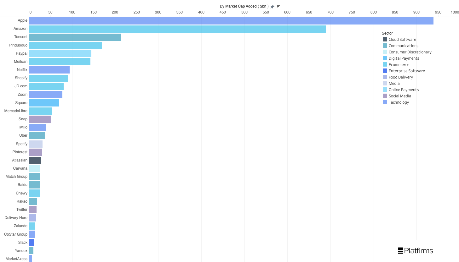Image resolution: width=459 pixels, height=262 pixels.
Task: Click the Carvana row label
Action: pos(20,168)
